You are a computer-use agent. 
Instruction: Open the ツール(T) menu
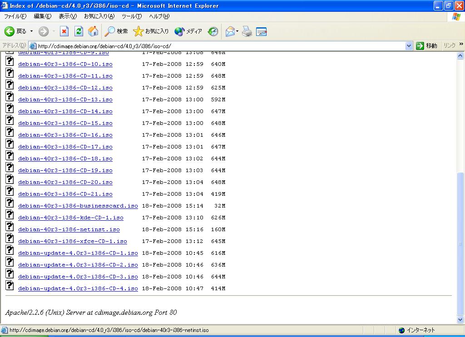click(x=132, y=16)
